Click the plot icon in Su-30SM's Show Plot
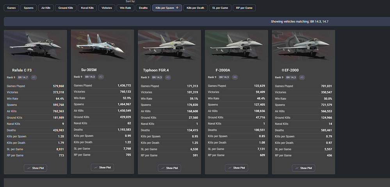The image size is (390, 187). 96,168
